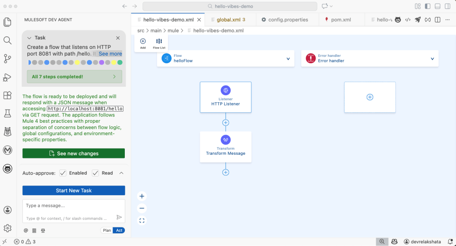Fit the flow canvas to screen

(x=142, y=220)
